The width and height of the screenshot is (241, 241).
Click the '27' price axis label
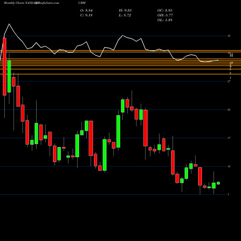[229, 81]
